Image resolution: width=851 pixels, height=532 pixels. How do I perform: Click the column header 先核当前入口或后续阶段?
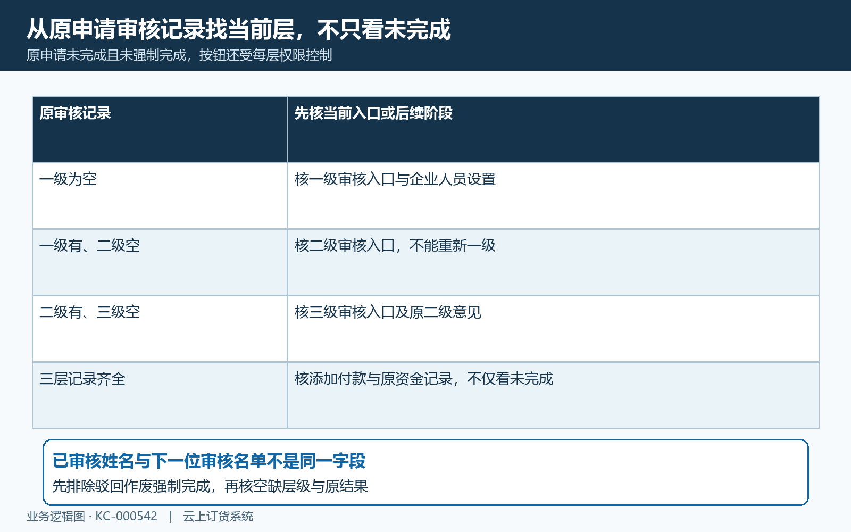tap(553, 129)
